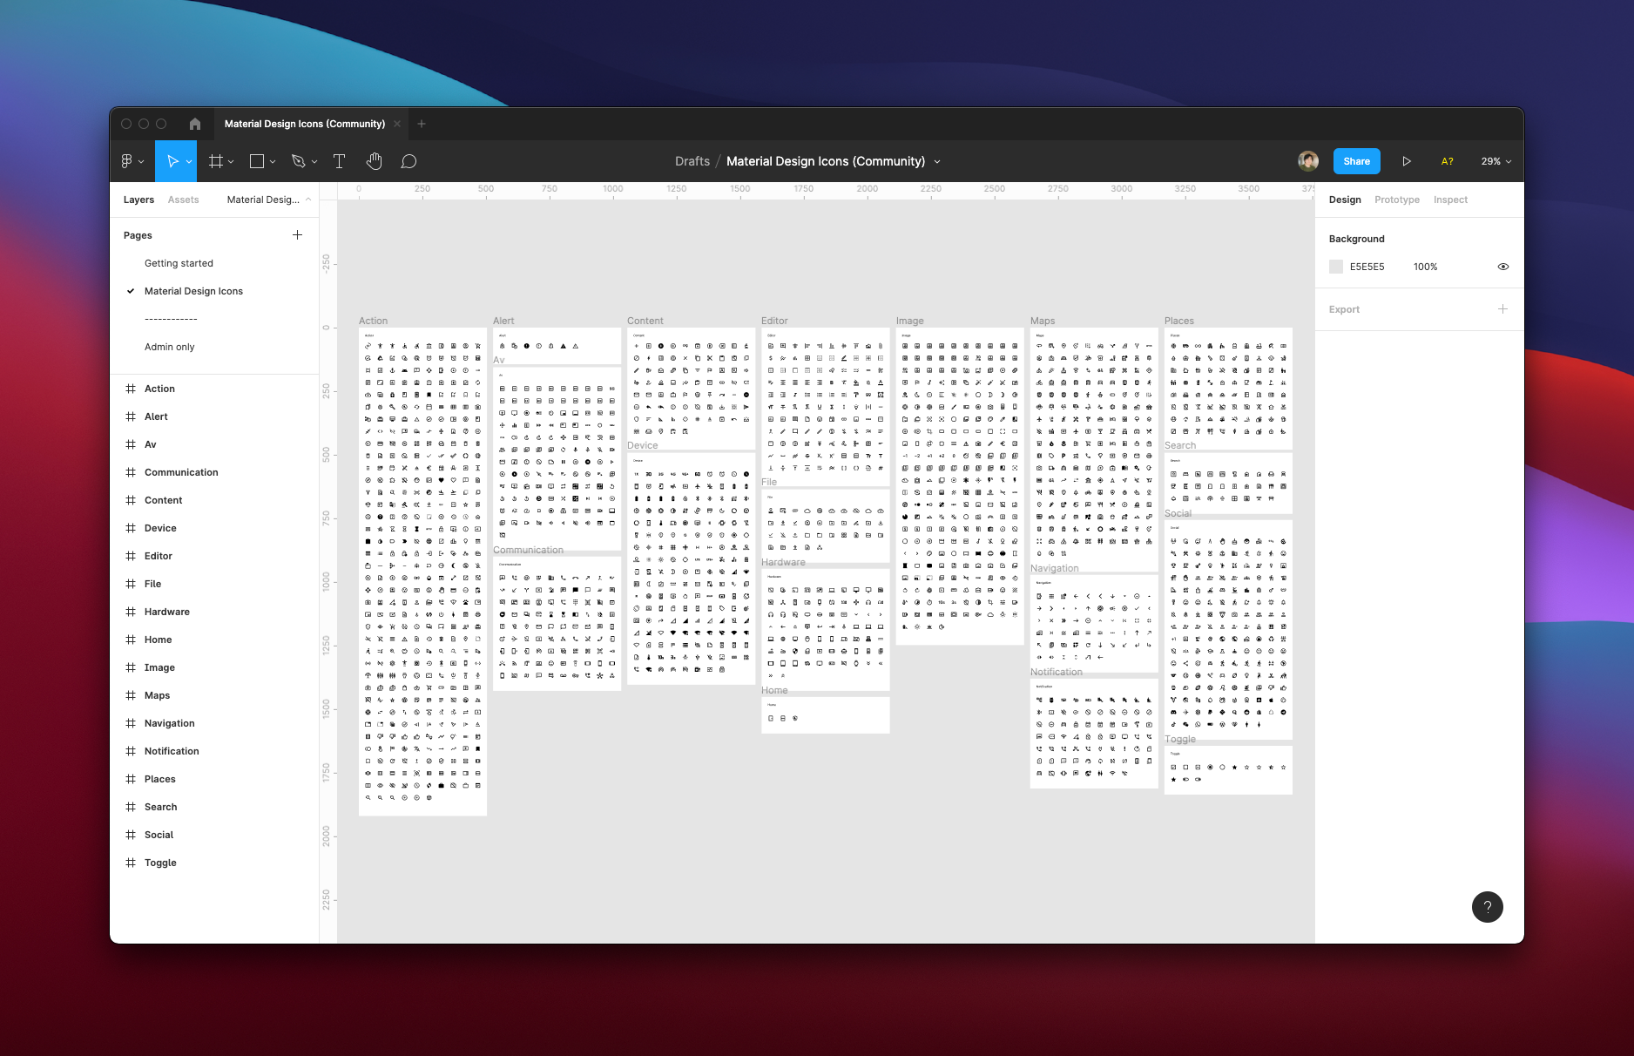Switch to the Prototype tab
Screen dimensions: 1634x1056
1396,200
